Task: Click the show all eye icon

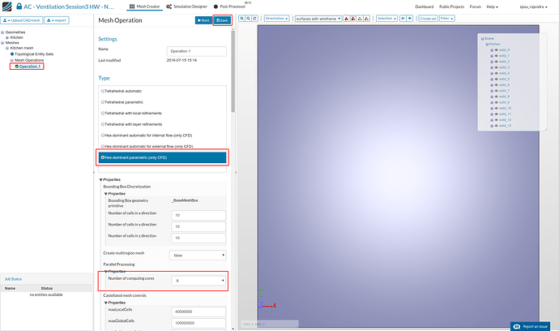Action: pyautogui.click(x=410, y=18)
